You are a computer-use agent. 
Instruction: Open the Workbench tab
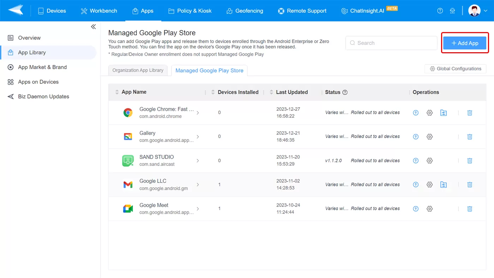pyautogui.click(x=99, y=11)
